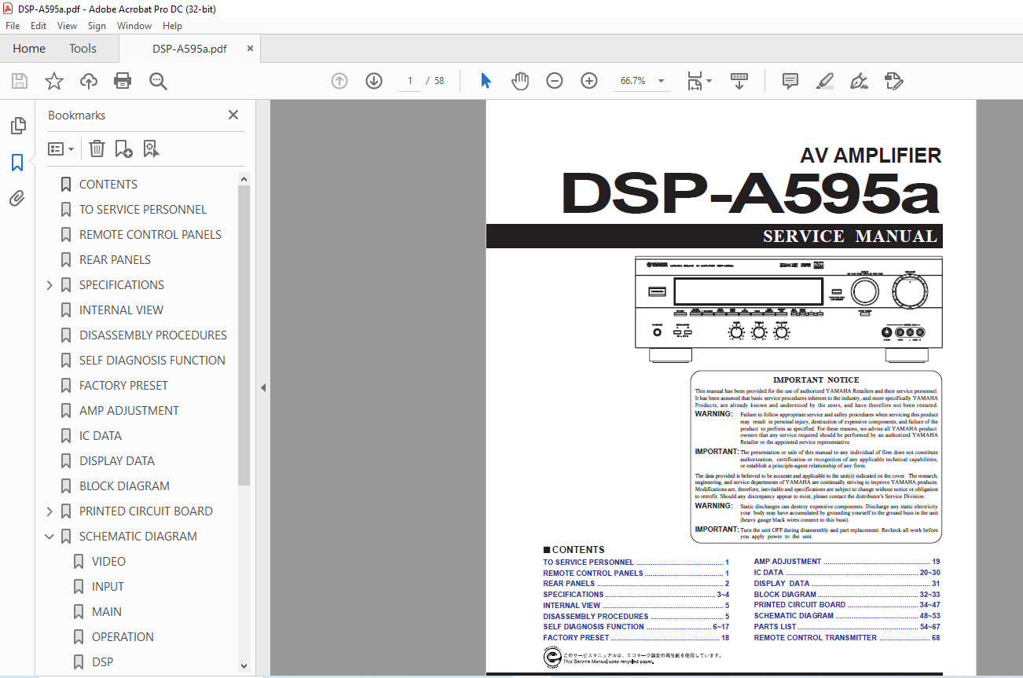The image size is (1023, 678).
Task: Click the Save file icon
Action: tap(20, 81)
